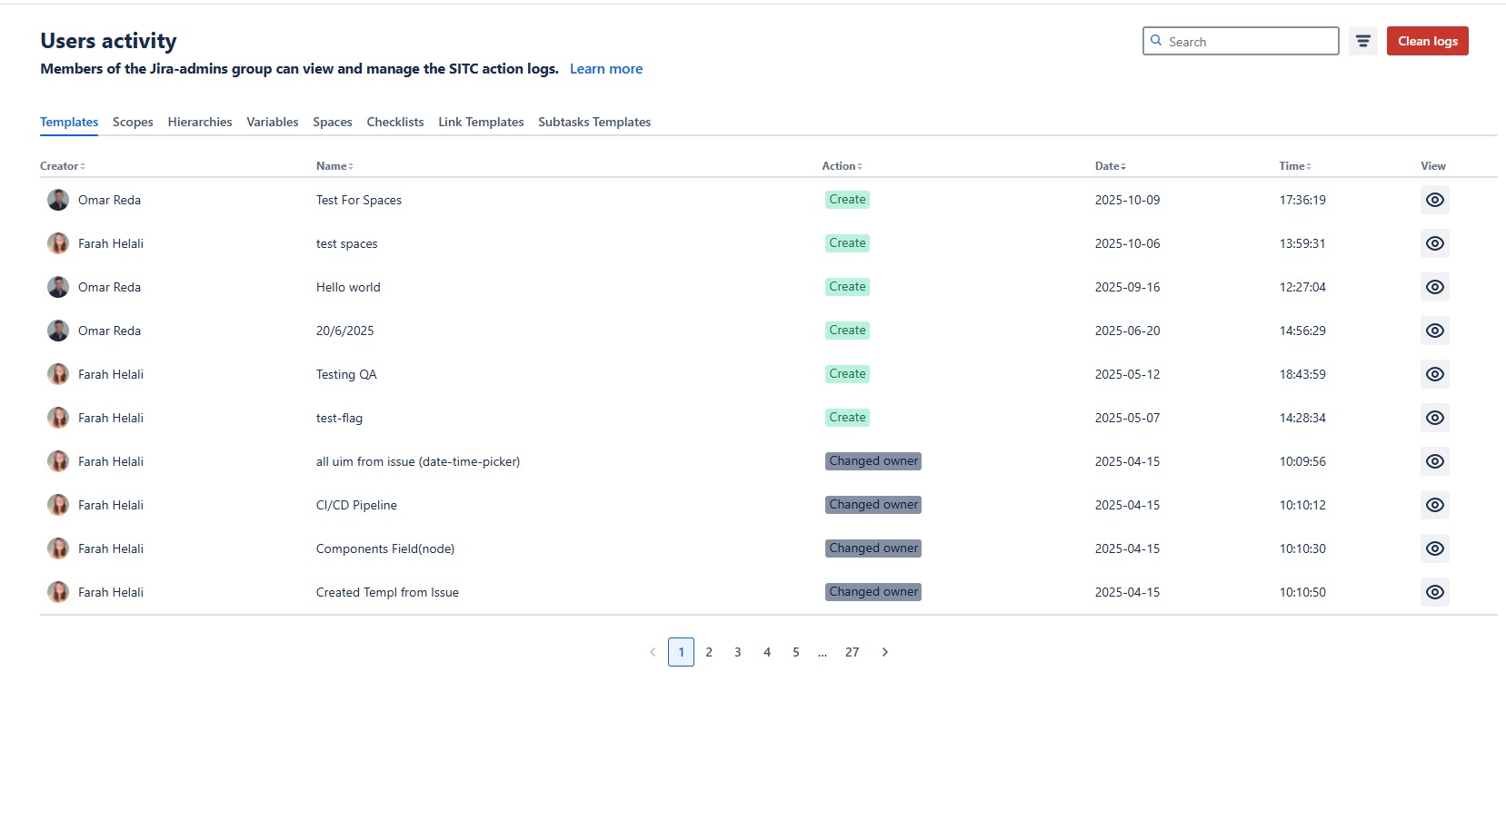The height and width of the screenshot is (820, 1506).
Task: Click eye icon for Created Templ from Issue
Action: tap(1434, 592)
